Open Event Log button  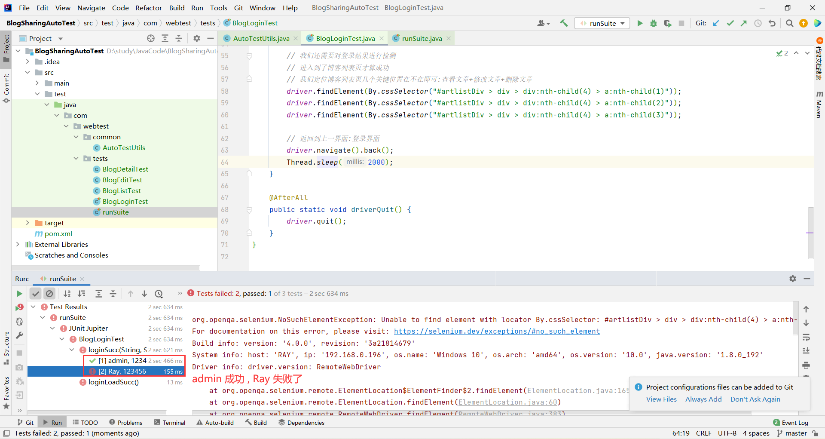791,423
